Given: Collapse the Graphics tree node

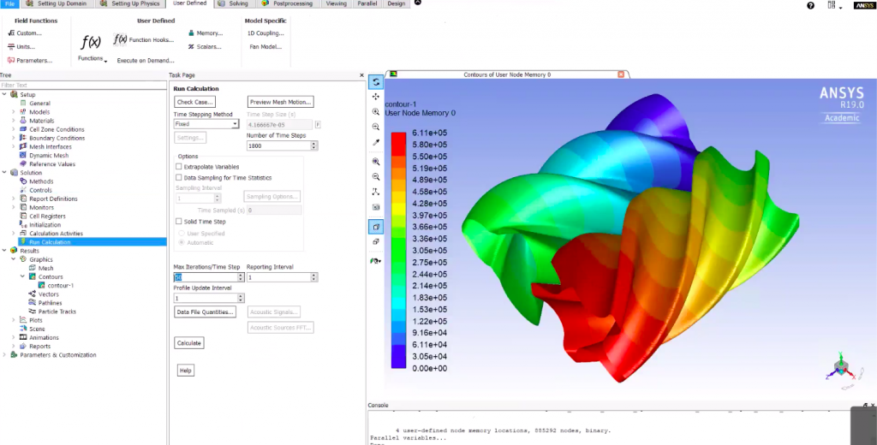Looking at the screenshot, I should 14,259.
